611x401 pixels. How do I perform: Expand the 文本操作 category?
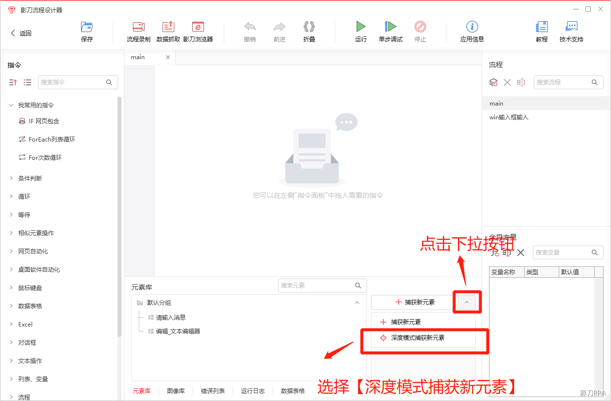11,361
